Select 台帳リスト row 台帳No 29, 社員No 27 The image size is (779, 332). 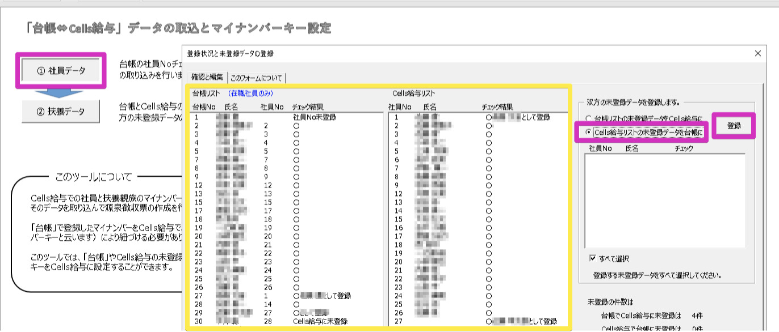click(x=287, y=313)
